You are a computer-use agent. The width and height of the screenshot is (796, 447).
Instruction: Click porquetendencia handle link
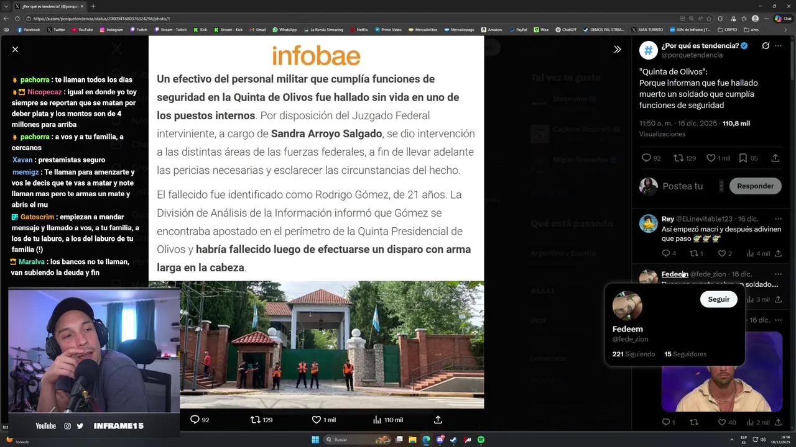[x=692, y=55]
